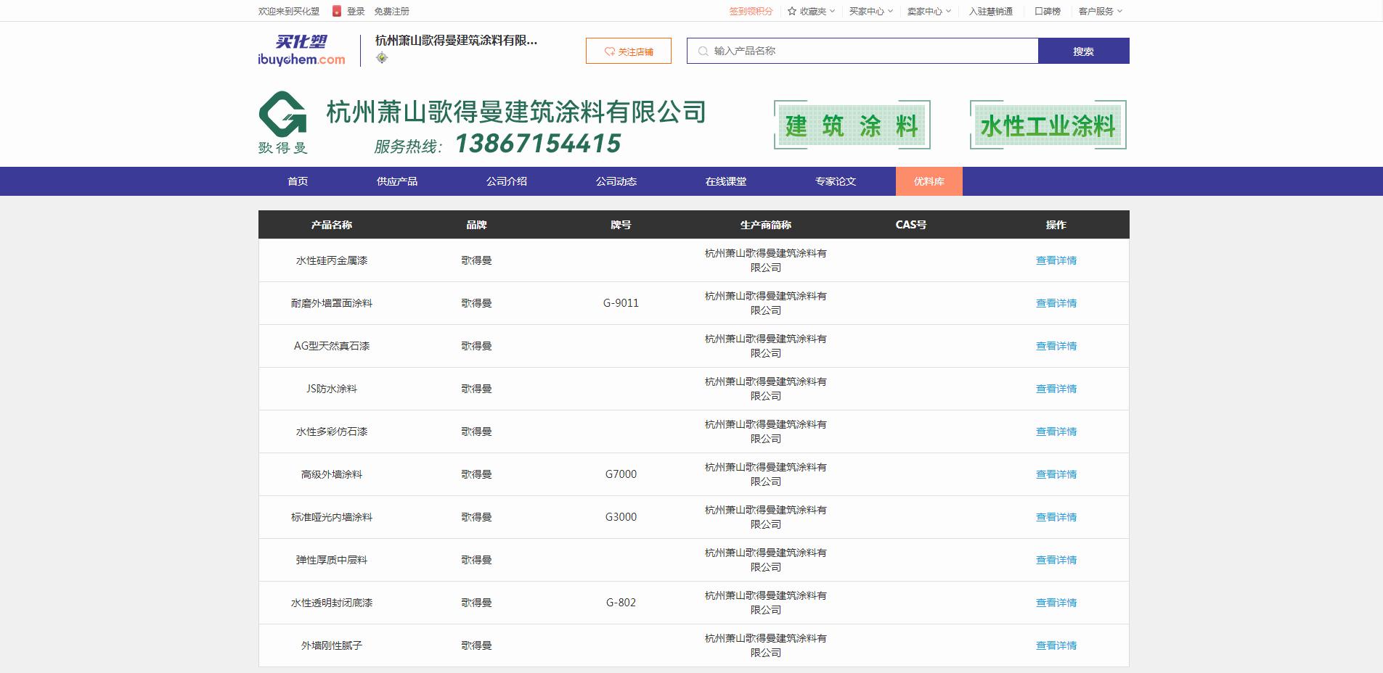1383x673 pixels.
Task: Click the 搜索 button
Action: click(x=1084, y=51)
